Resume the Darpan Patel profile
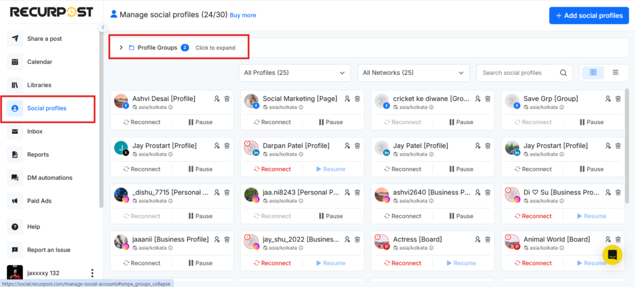 (331, 169)
